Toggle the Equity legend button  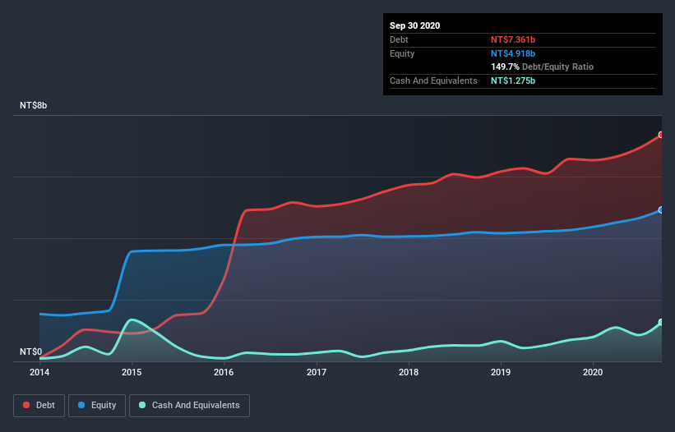tap(97, 406)
